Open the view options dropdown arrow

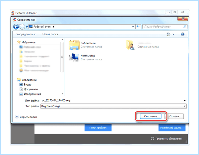tap(173, 34)
